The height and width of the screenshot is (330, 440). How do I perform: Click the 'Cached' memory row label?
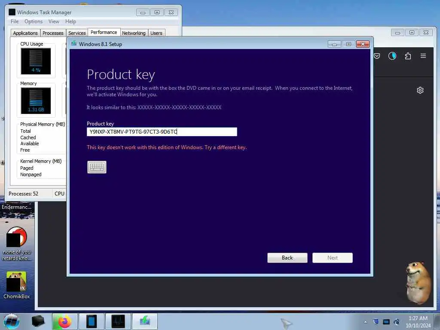(x=28, y=137)
